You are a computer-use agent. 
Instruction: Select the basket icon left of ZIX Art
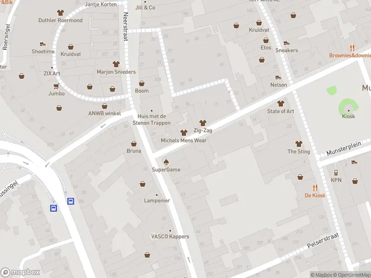[x=21, y=76]
